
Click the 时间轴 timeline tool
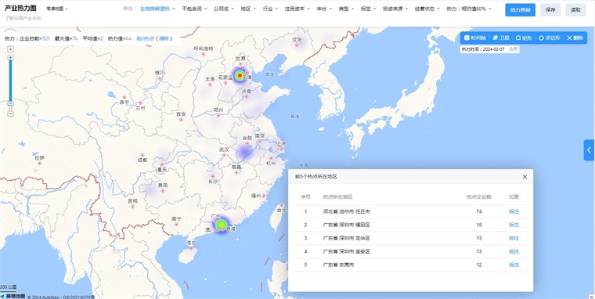click(x=475, y=38)
